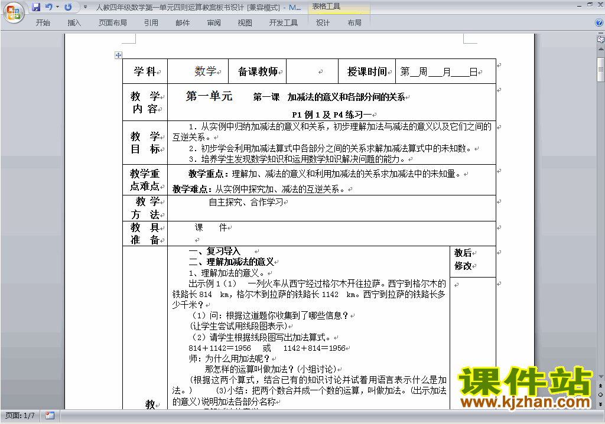This screenshot has height=424, width=605.
Task: Switch to the 插入 tab
Action: click(74, 23)
